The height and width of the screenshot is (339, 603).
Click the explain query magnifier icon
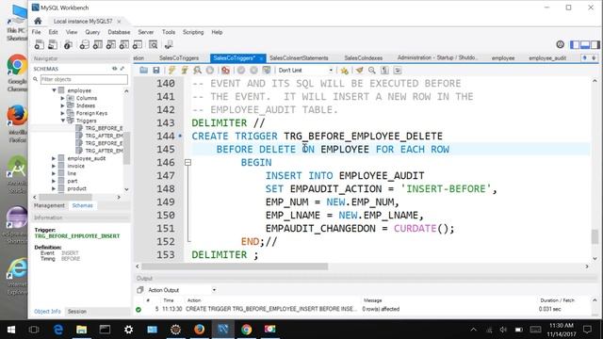tap(197, 71)
